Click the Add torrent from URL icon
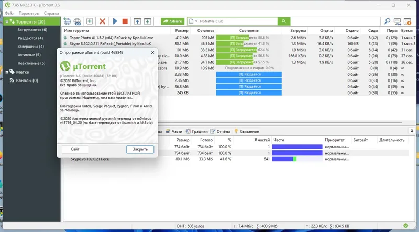Viewport: 419px width, 232px height. pos(67,21)
